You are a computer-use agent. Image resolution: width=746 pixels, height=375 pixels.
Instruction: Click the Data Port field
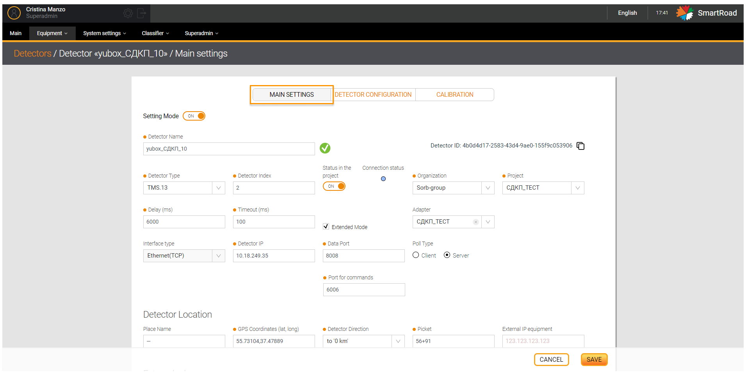pos(364,256)
